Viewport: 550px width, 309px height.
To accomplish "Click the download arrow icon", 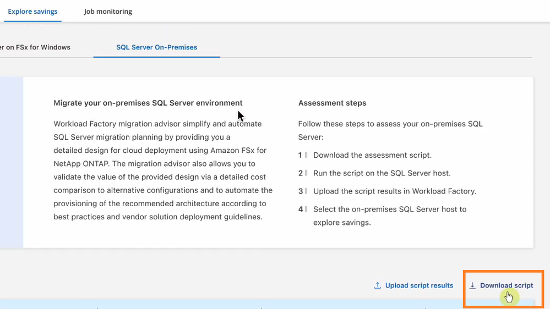I will (472, 285).
